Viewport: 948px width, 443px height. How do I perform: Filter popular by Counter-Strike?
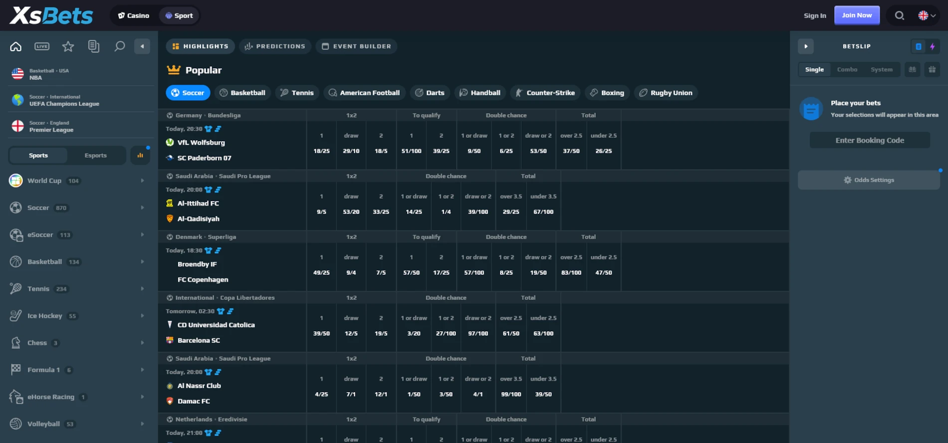(545, 93)
